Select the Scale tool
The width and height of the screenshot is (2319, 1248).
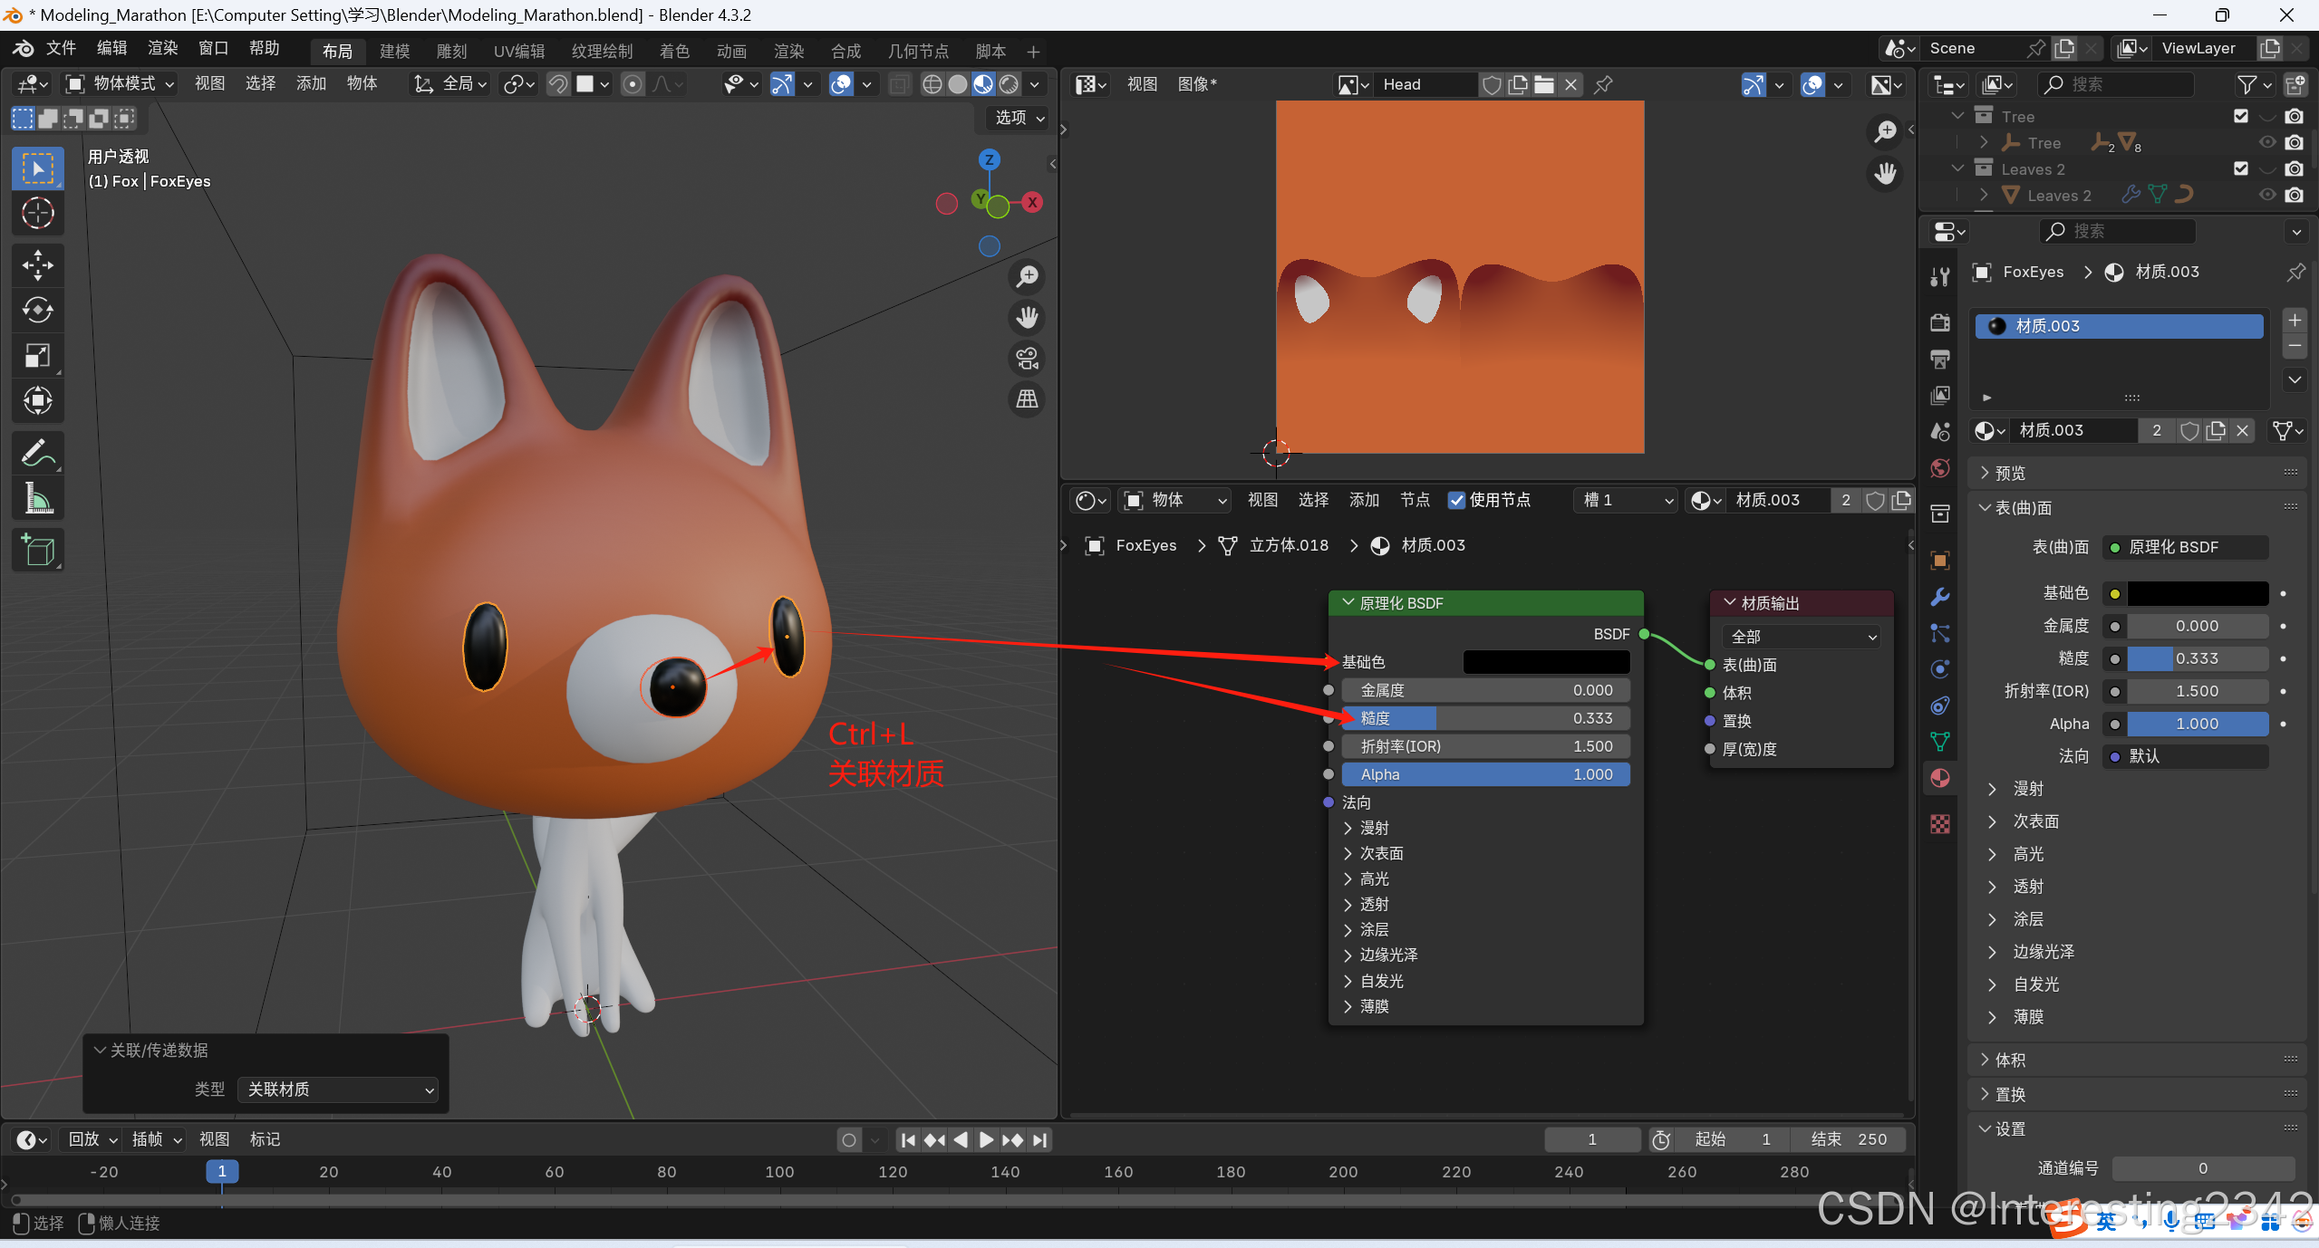[x=37, y=355]
